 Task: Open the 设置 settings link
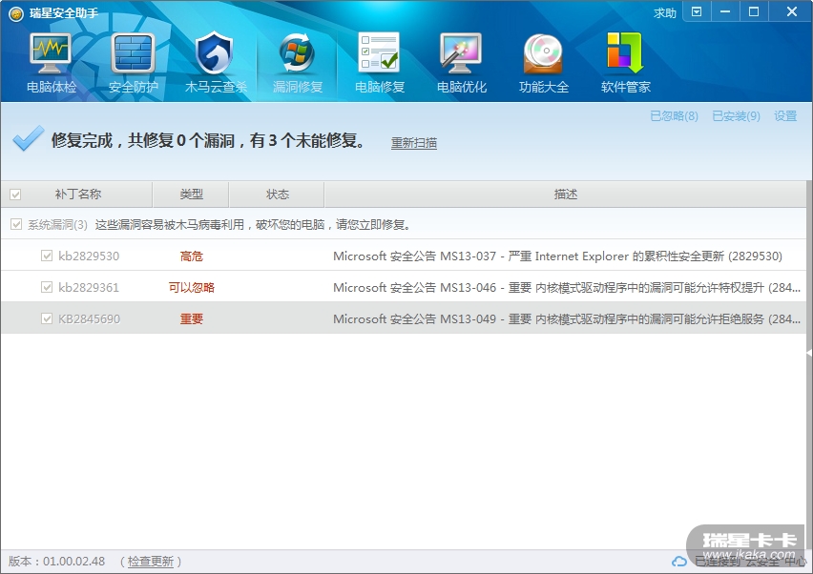click(785, 116)
